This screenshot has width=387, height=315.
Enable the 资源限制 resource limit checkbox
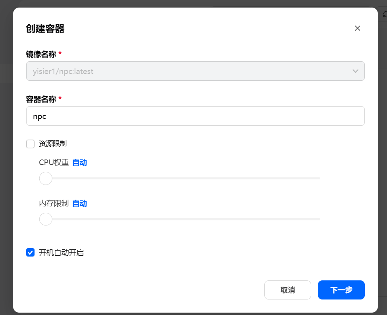pos(30,144)
